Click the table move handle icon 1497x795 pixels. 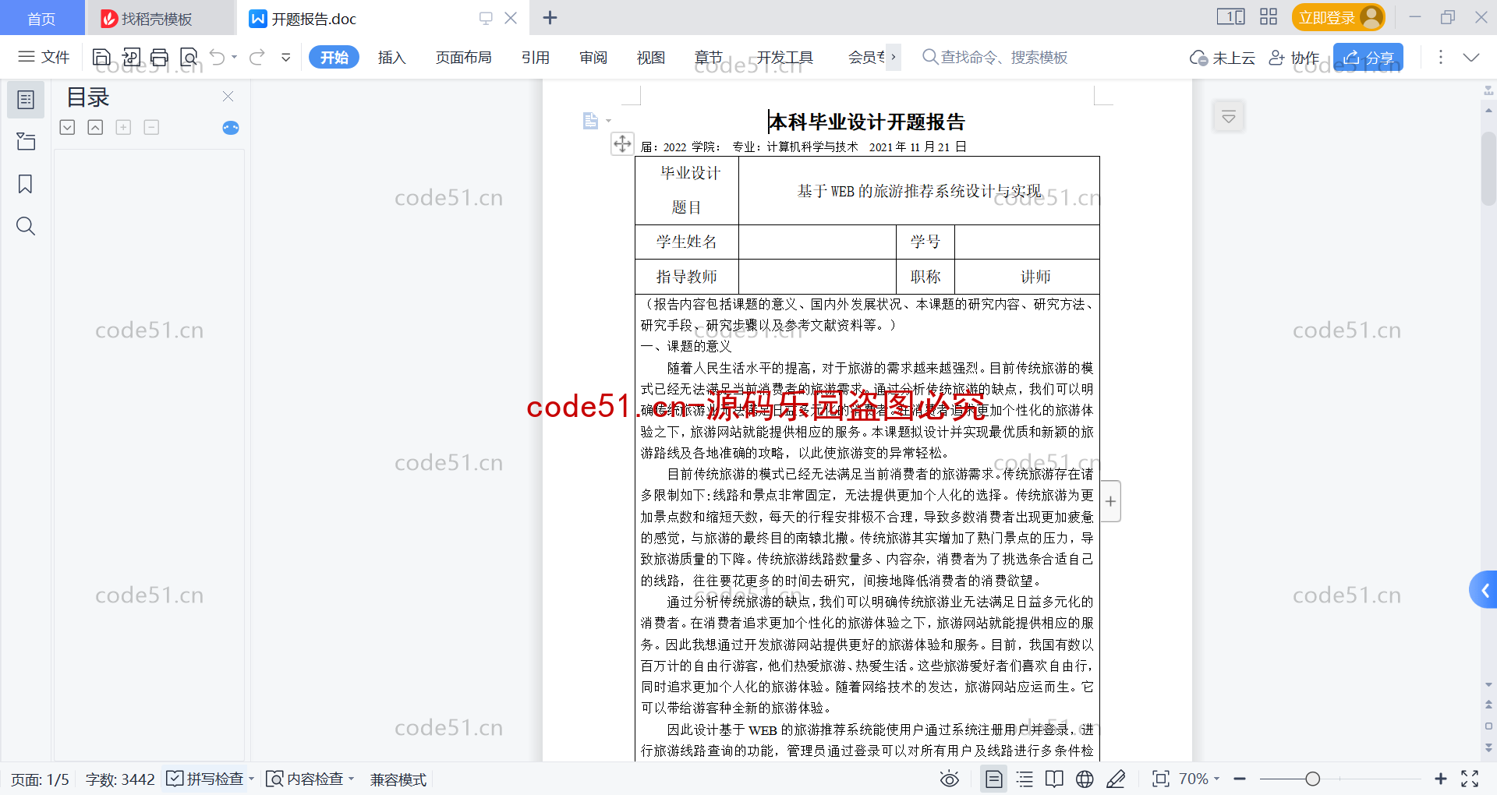coord(622,143)
